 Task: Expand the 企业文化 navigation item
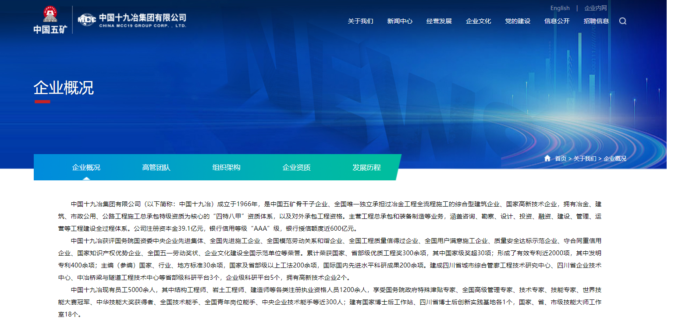click(478, 21)
